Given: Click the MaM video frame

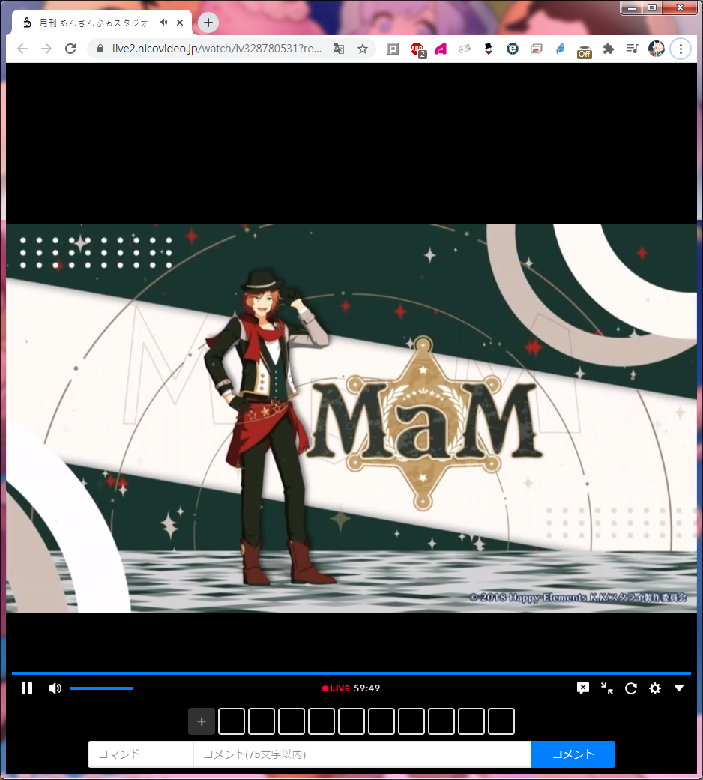Looking at the screenshot, I should tap(351, 418).
